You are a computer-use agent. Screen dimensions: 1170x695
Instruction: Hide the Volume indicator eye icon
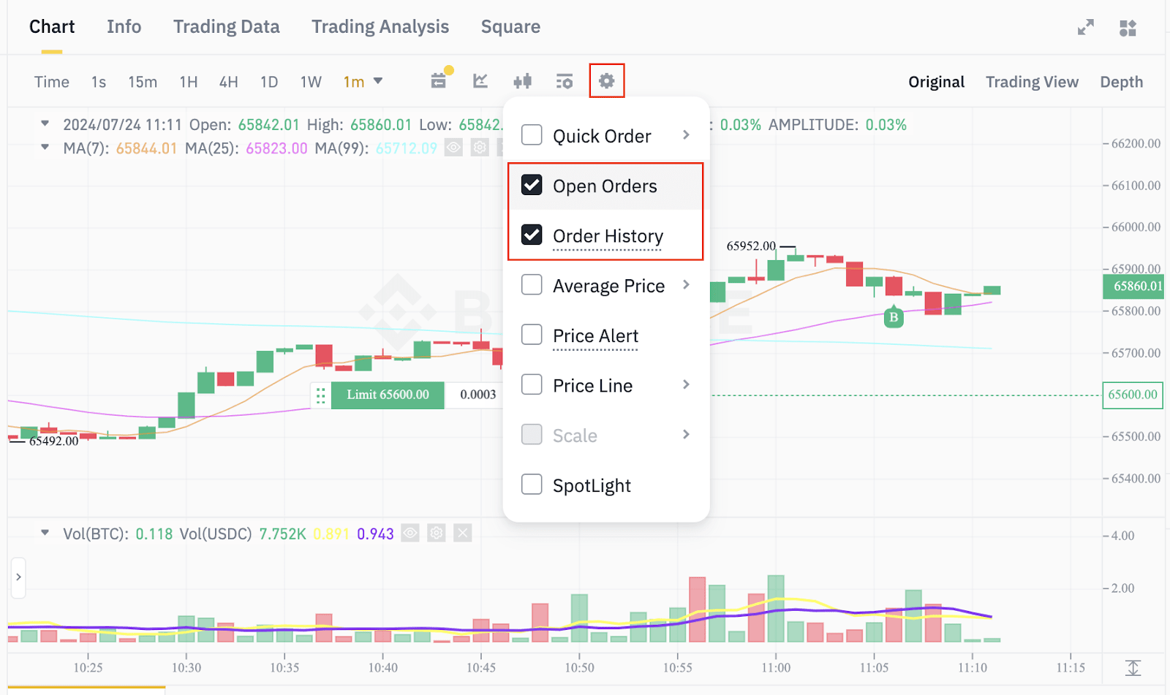click(411, 533)
